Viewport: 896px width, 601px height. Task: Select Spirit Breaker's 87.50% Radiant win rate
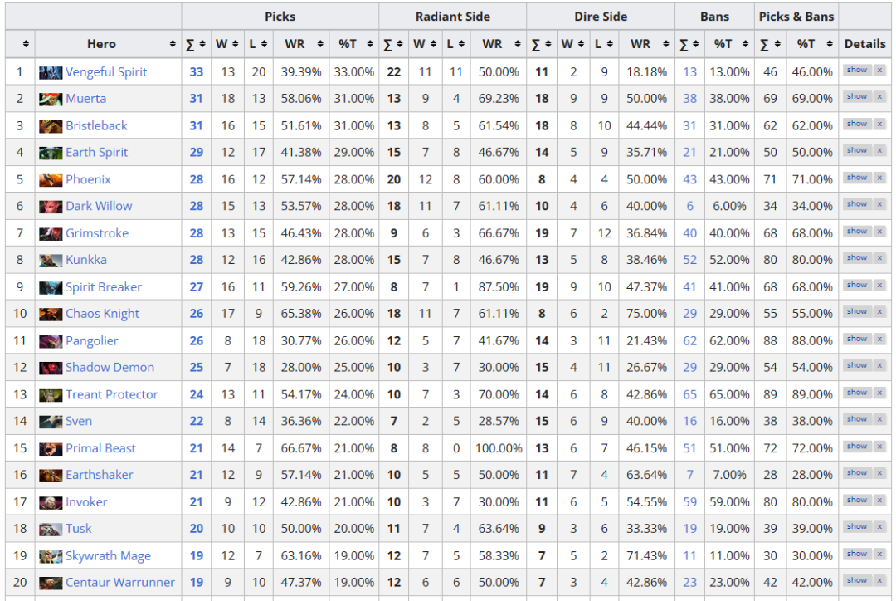click(499, 287)
